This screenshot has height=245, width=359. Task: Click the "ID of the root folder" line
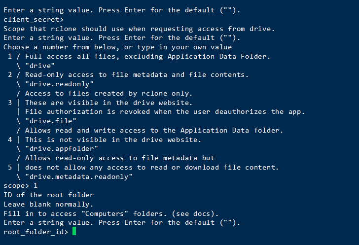[48, 195]
